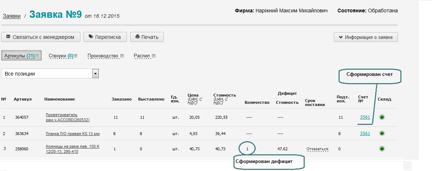Click green warehouse status dot for item 363634
Viewport: 432px width, 171px height.
(x=382, y=134)
